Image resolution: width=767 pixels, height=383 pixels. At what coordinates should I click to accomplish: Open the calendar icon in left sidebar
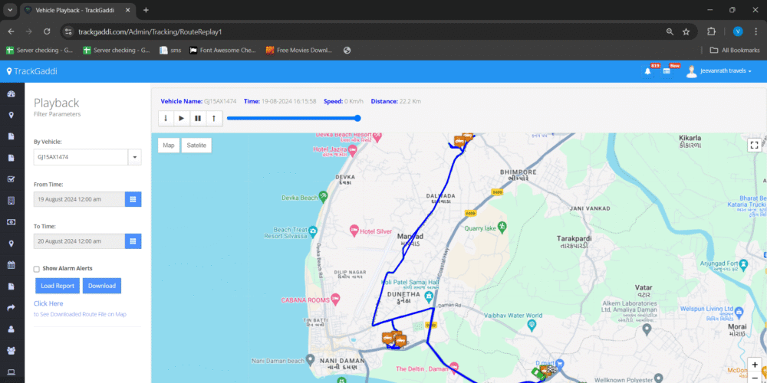click(12, 265)
